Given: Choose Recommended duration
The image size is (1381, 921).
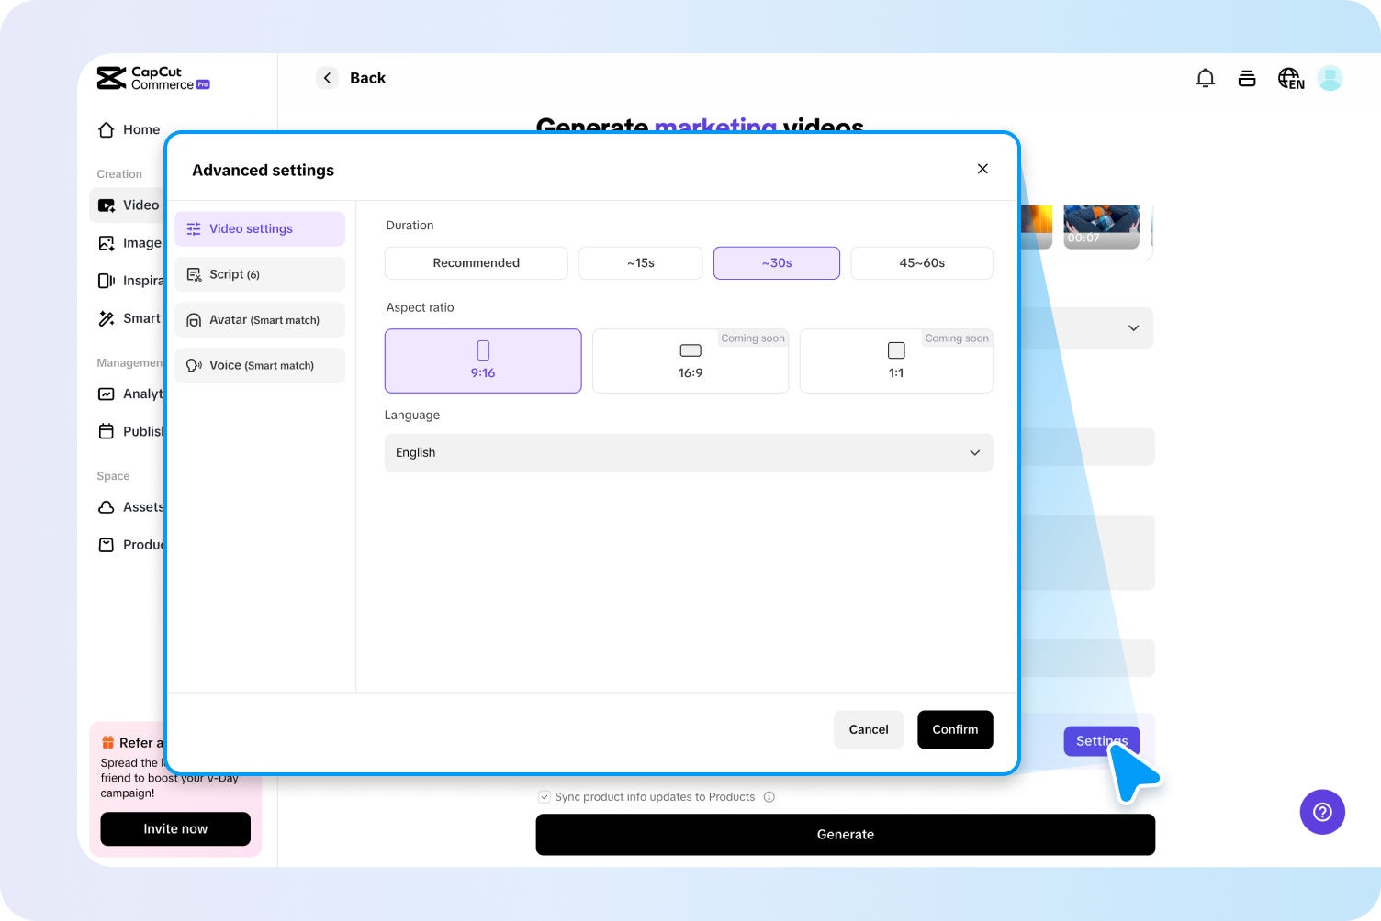Looking at the screenshot, I should 476,262.
